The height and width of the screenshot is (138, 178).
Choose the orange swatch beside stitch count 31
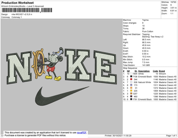(x=131, y=88)
